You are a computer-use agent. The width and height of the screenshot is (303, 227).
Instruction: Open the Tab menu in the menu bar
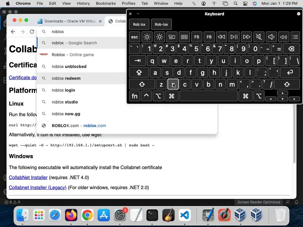click(x=144, y=3)
